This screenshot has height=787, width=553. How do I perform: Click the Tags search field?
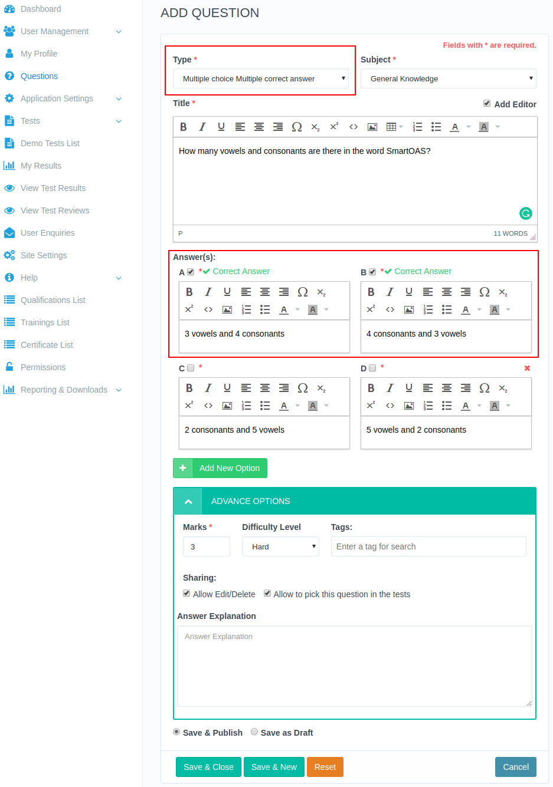(x=428, y=546)
